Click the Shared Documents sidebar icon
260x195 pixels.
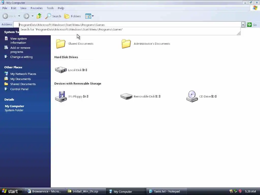6,84
